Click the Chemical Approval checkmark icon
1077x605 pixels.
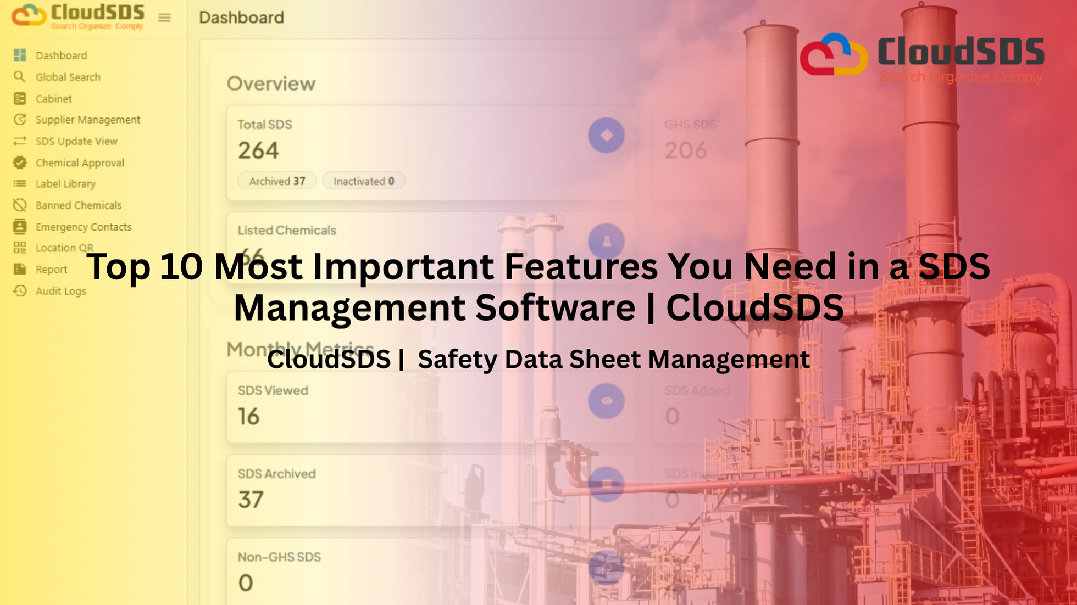(x=20, y=163)
